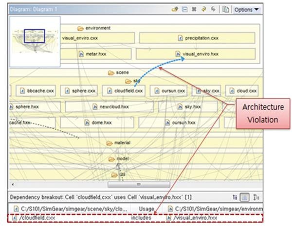292x227 pixels.
Task: Select the metar.hxx cell
Action: tap(96, 54)
